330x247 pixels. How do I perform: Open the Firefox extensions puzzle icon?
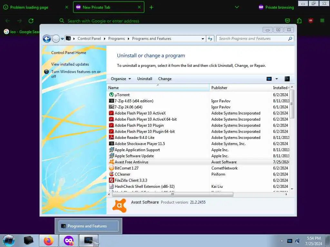(x=299, y=21)
